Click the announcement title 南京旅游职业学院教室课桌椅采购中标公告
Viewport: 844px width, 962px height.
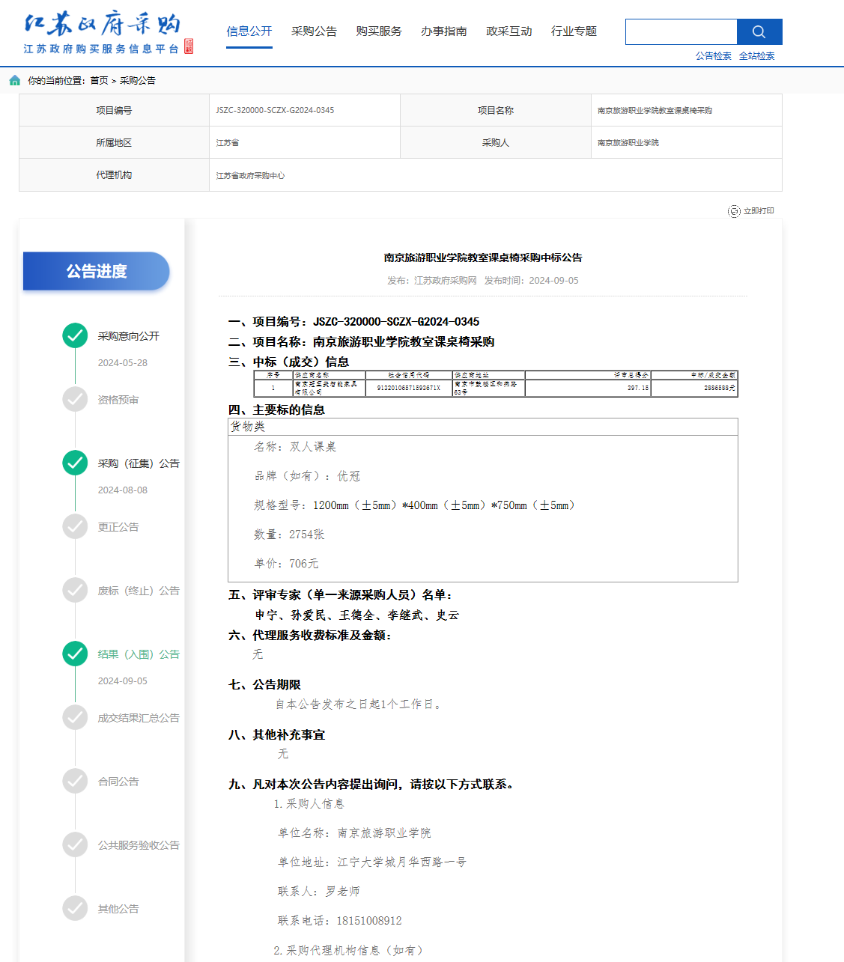click(483, 258)
